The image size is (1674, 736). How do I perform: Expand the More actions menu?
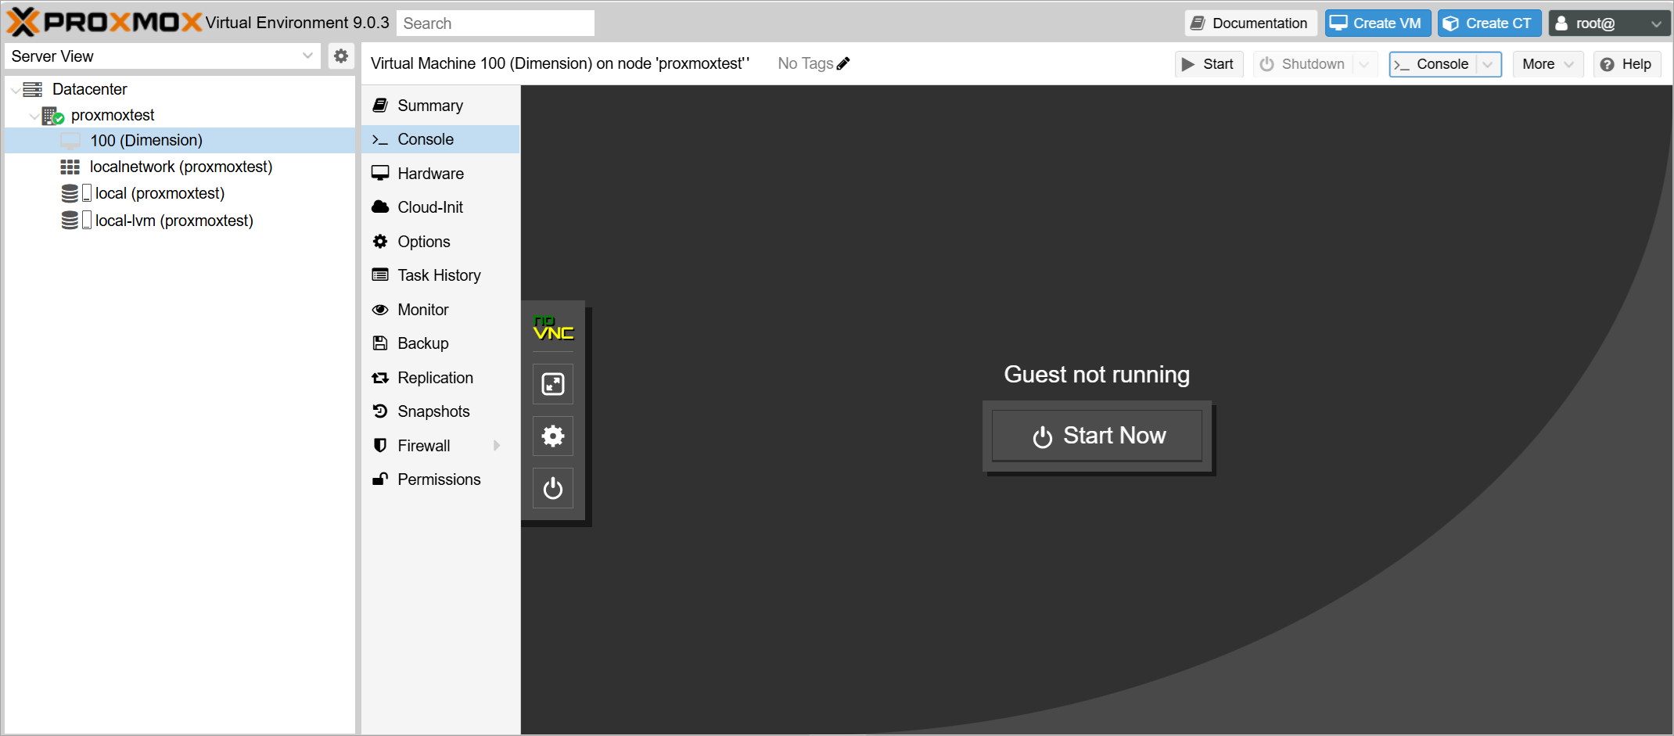coord(1547,63)
